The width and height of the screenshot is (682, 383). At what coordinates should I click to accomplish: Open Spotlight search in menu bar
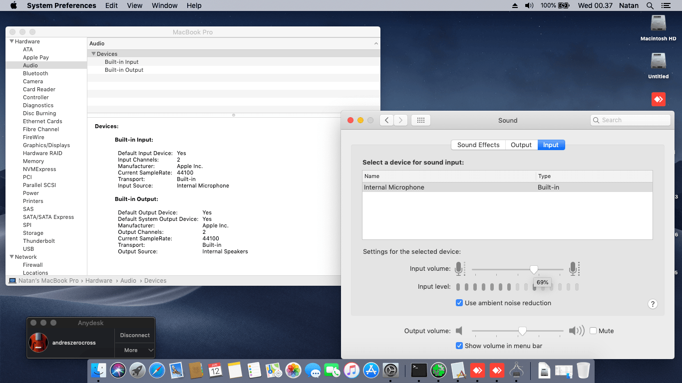tap(650, 5)
